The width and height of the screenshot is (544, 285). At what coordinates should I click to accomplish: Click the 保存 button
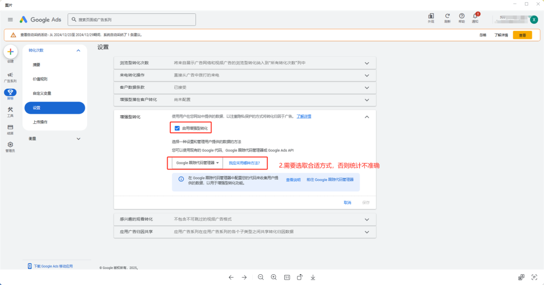pos(366,203)
